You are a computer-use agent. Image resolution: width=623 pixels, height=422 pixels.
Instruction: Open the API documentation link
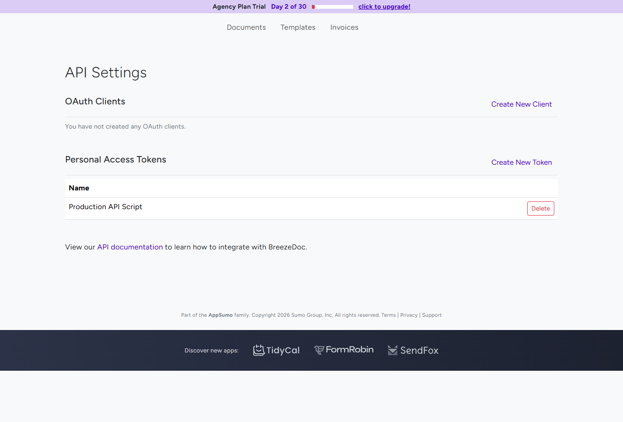(x=130, y=247)
